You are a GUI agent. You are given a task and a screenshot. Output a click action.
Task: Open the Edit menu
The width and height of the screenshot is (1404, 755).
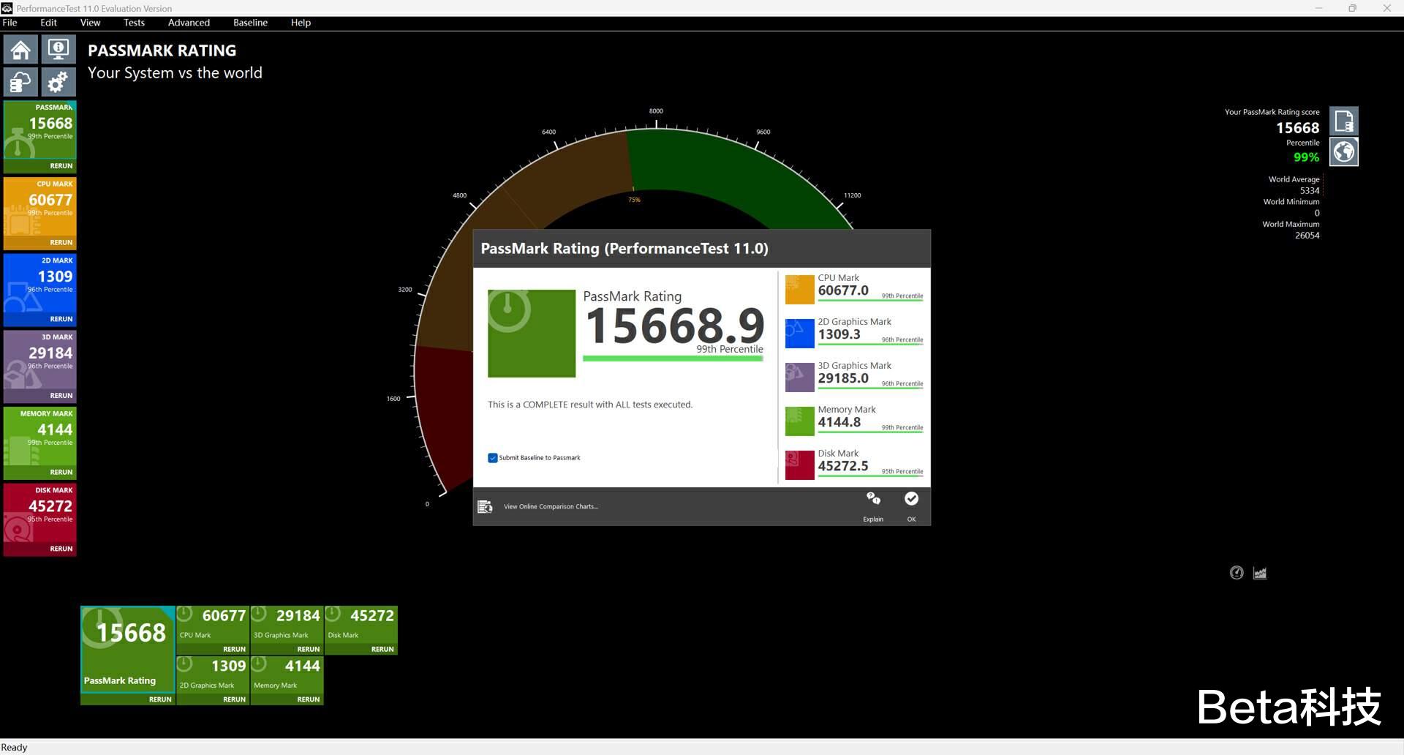click(48, 23)
